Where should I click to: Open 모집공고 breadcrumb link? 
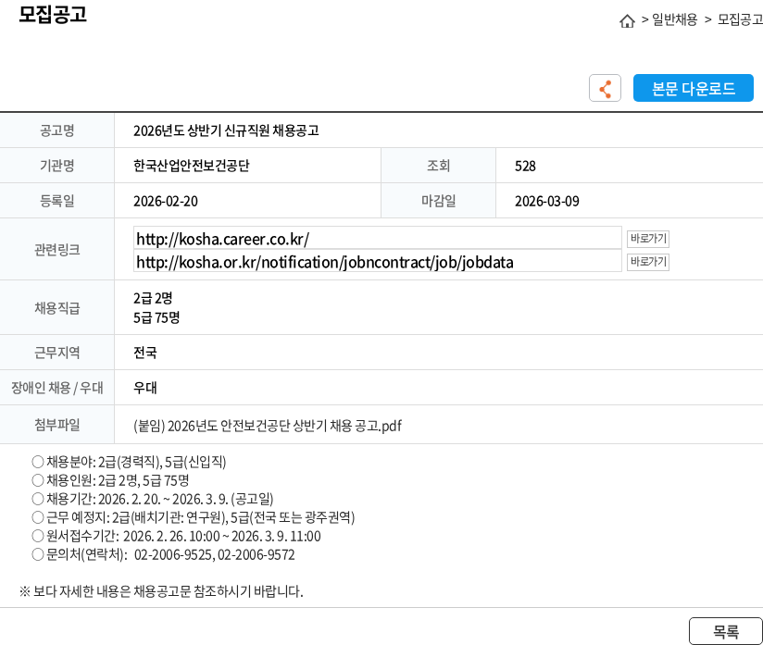(x=740, y=19)
